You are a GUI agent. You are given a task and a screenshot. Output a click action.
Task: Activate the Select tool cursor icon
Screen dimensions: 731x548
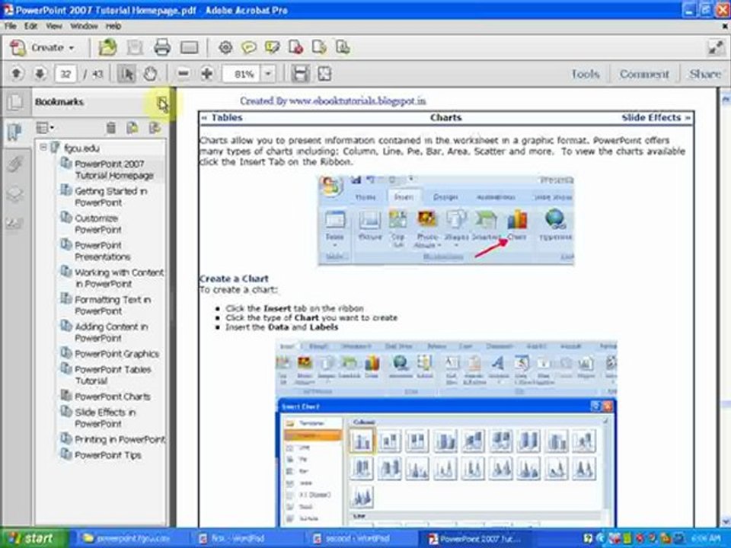point(126,74)
